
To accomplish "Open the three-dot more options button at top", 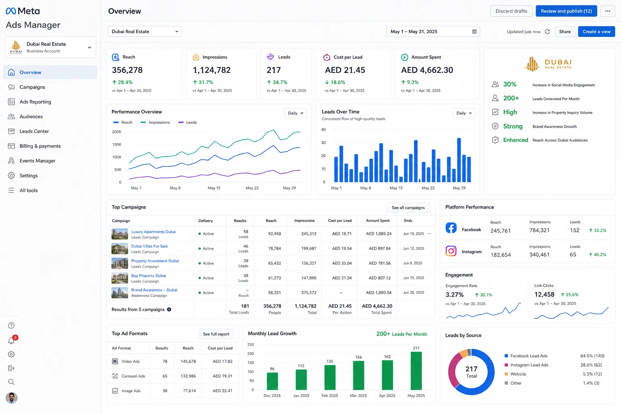I will click(608, 11).
